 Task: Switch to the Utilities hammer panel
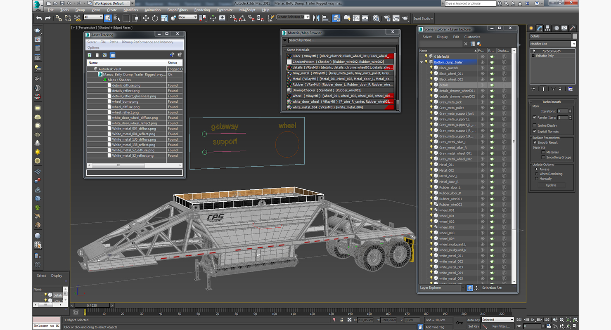(573, 28)
